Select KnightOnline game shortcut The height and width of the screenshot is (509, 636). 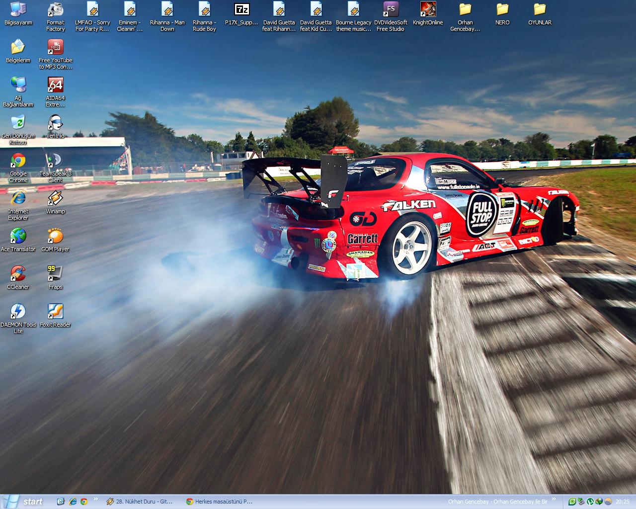point(428,14)
